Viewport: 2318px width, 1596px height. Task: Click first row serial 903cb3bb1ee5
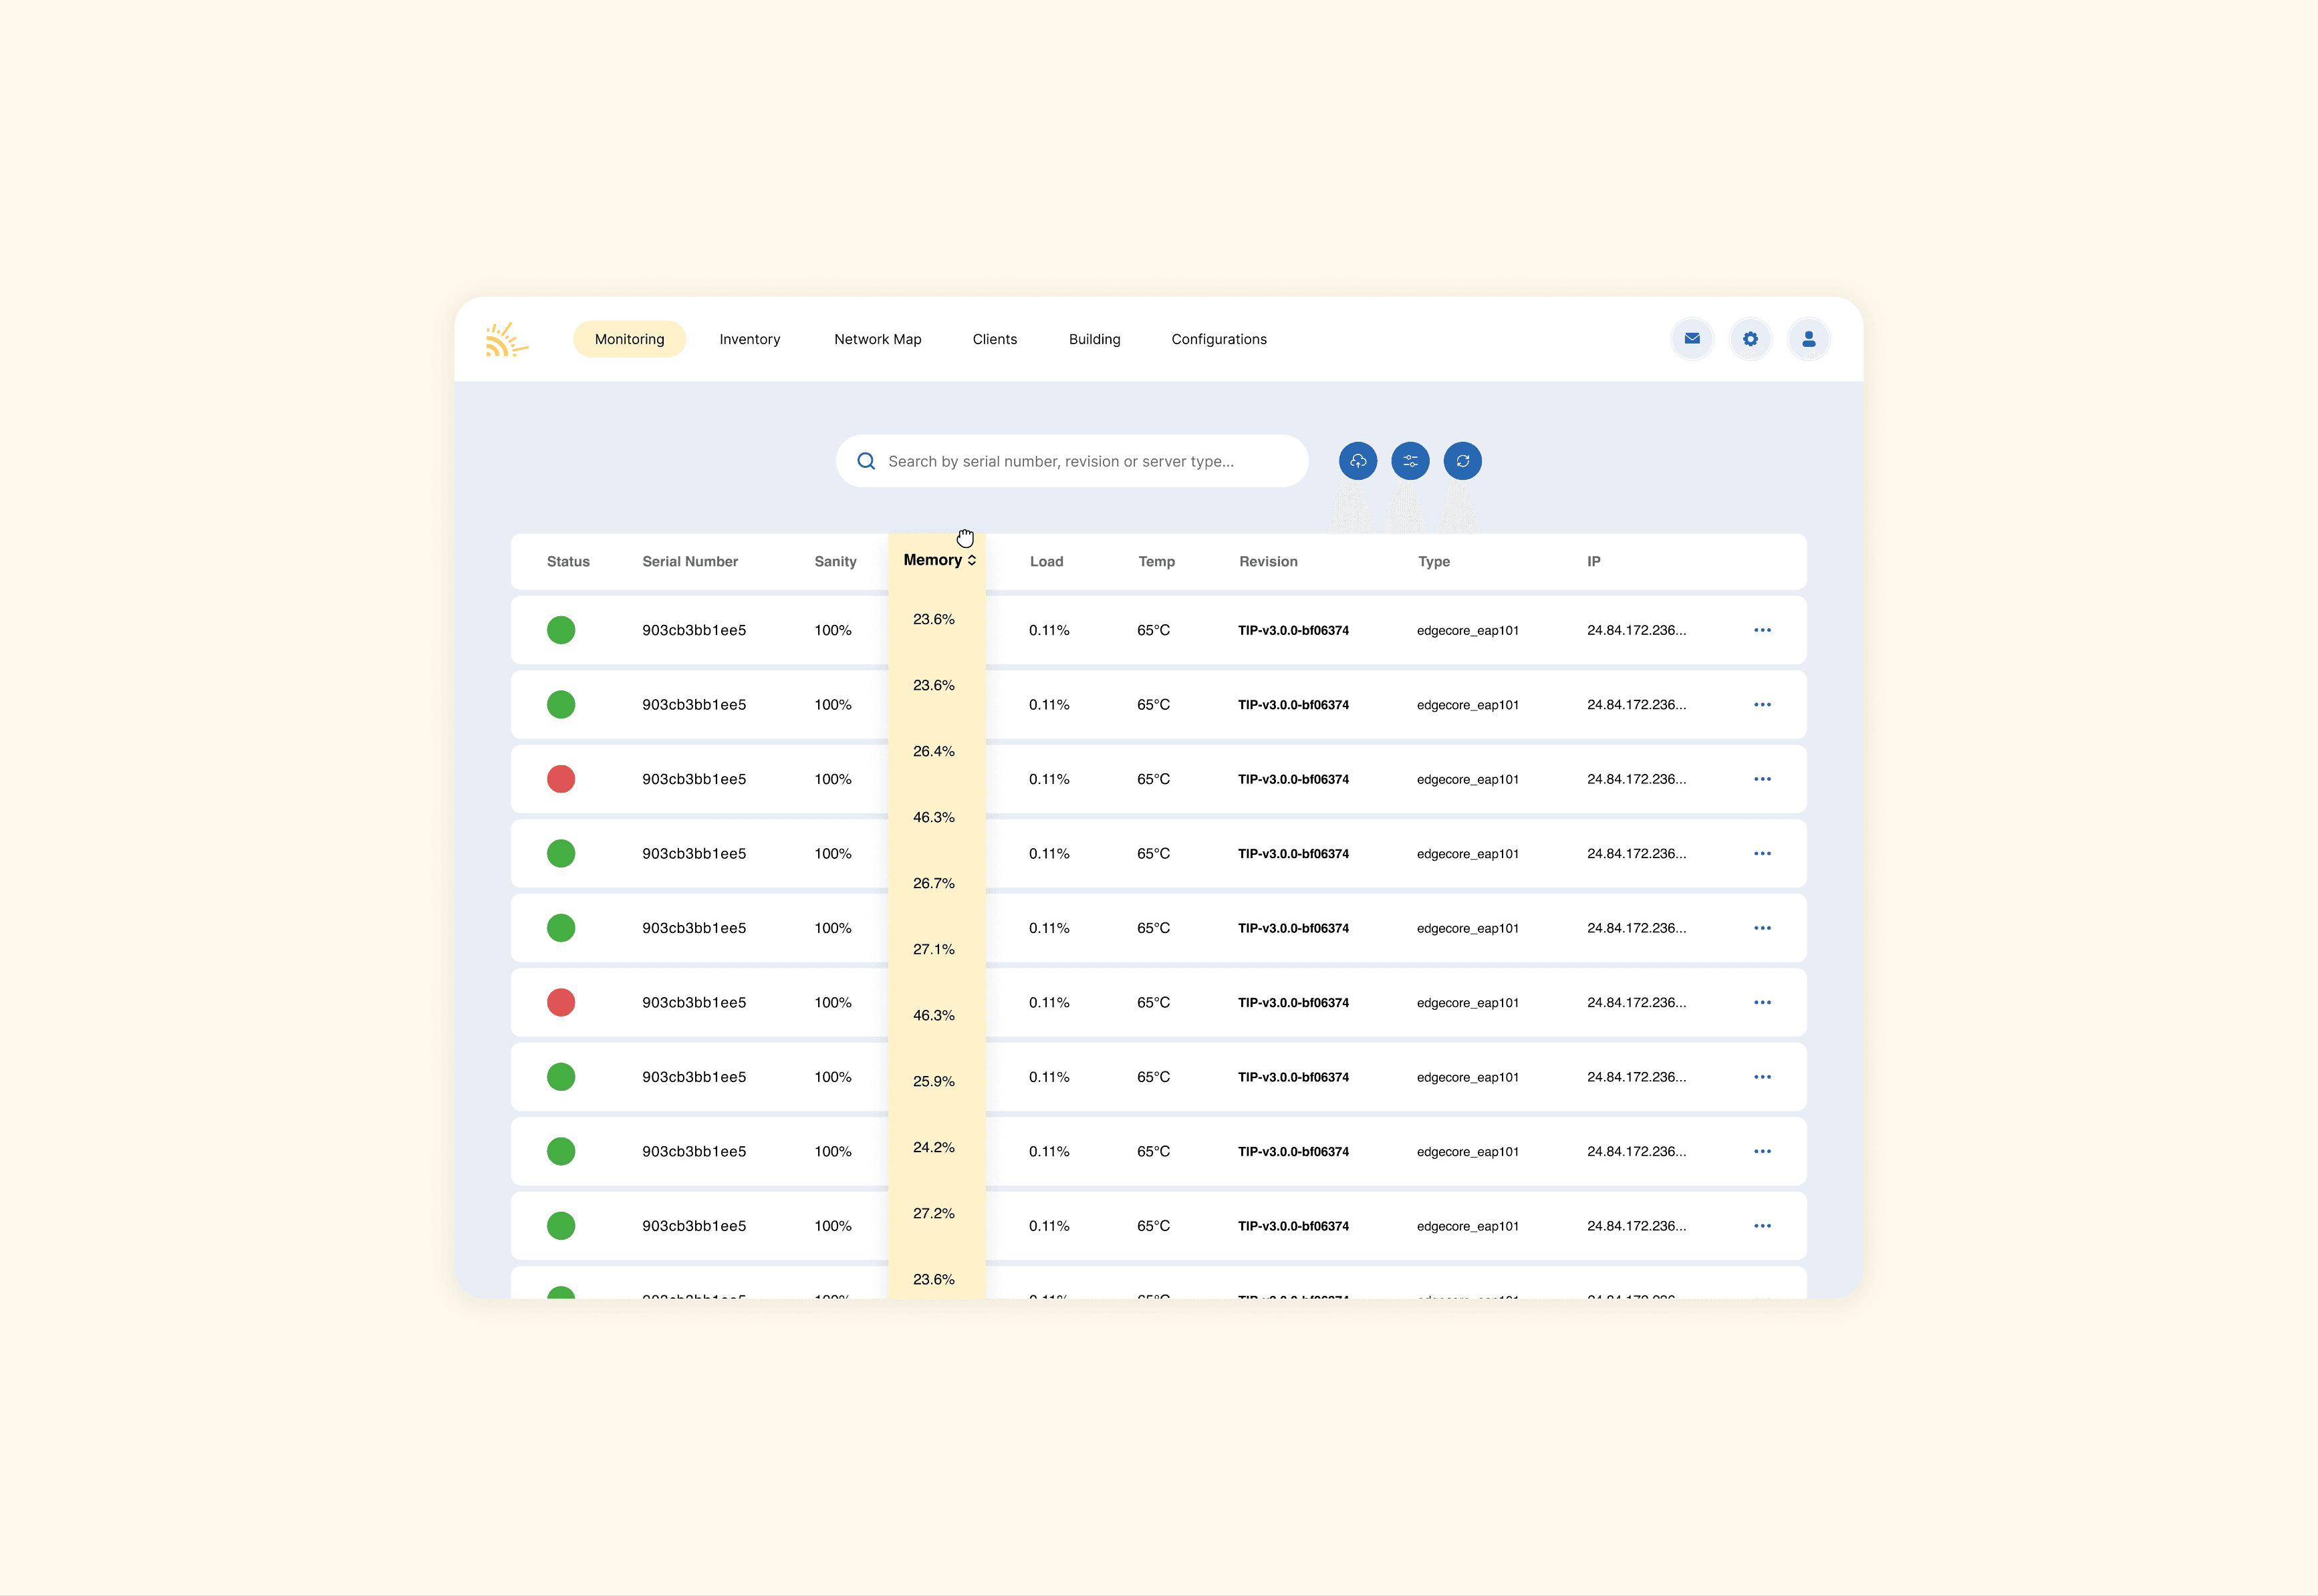coord(693,630)
